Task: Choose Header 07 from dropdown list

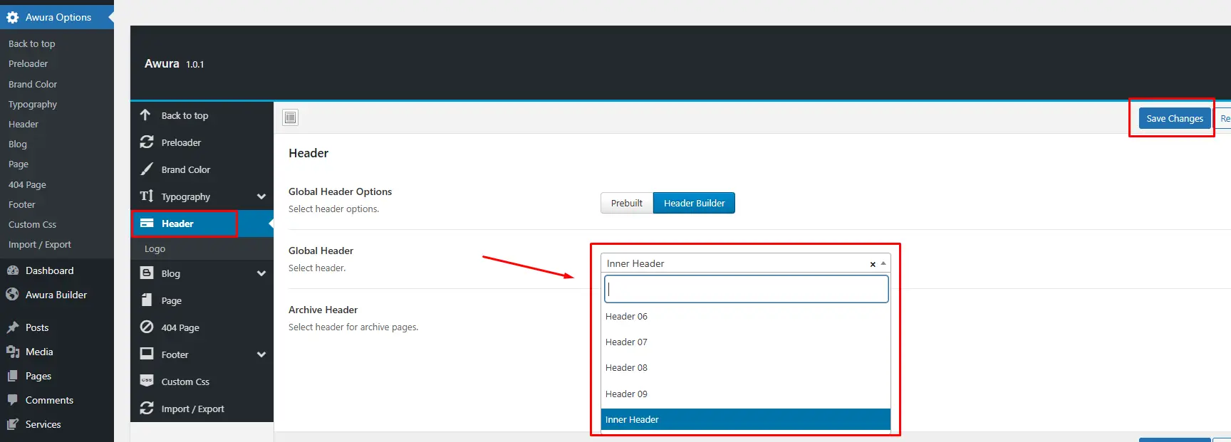Action: pyautogui.click(x=746, y=342)
